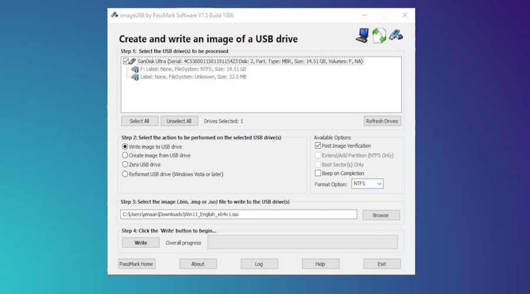The image size is (530, 294).
Task: Click the computer icon in the header
Action: (363, 35)
